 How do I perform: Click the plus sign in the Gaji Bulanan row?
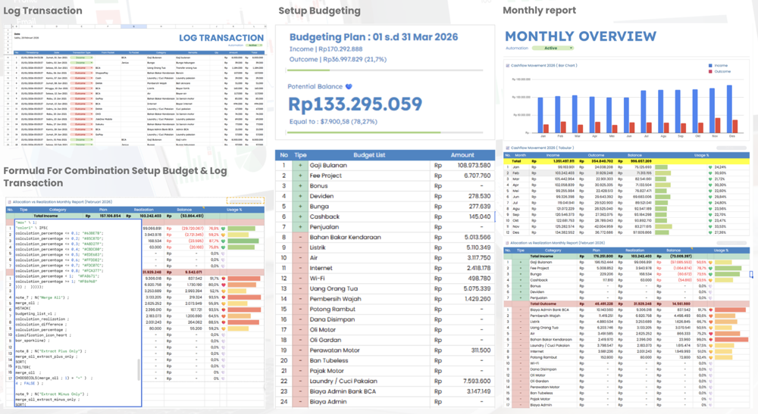300,165
